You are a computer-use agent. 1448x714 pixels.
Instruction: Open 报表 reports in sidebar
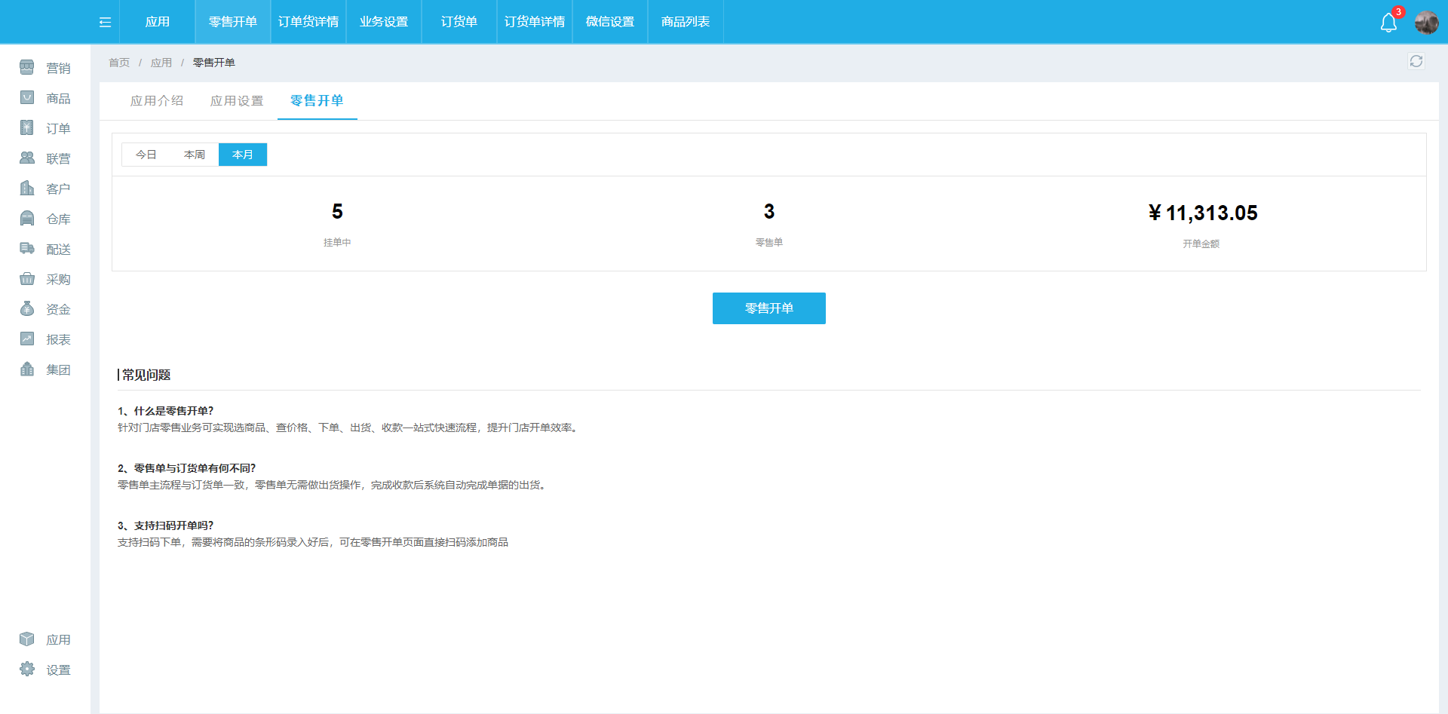coord(45,339)
